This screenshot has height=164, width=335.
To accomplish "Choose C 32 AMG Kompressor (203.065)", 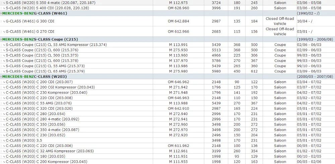I will [x=50, y=151].
